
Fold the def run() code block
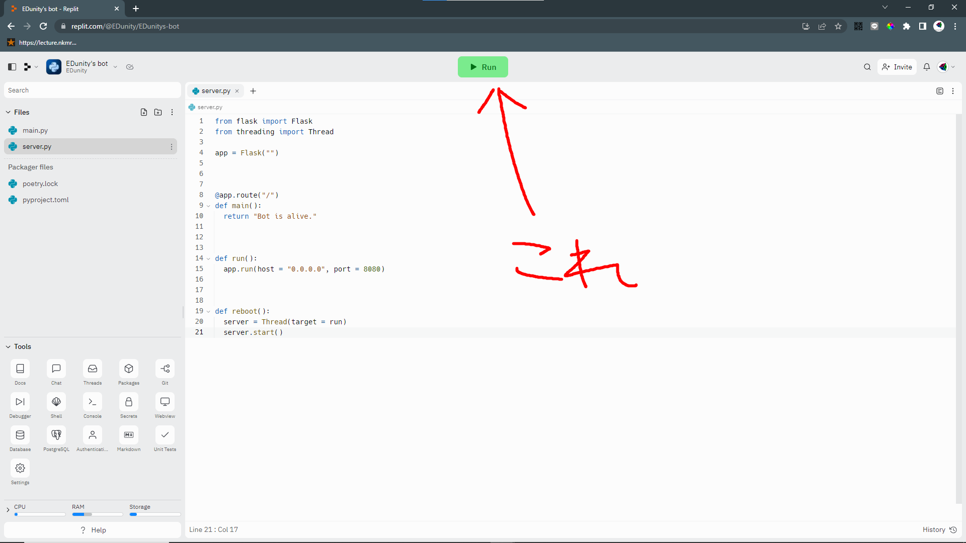(x=208, y=258)
